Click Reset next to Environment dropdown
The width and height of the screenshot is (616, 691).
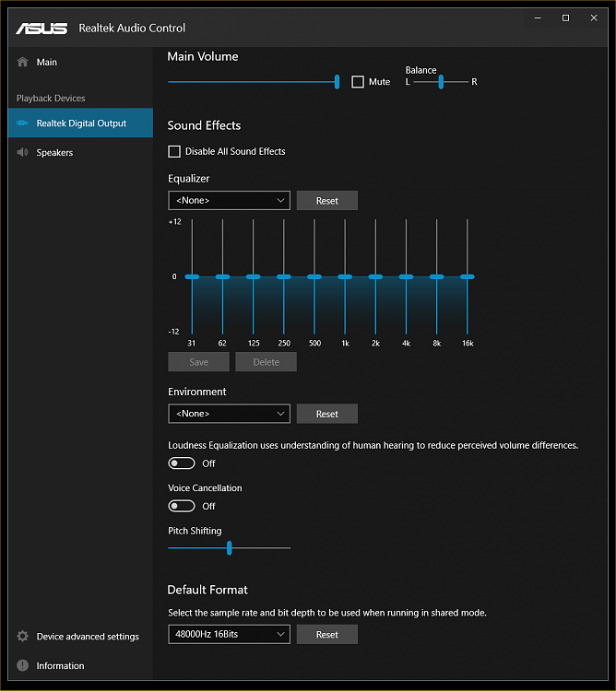coord(327,414)
